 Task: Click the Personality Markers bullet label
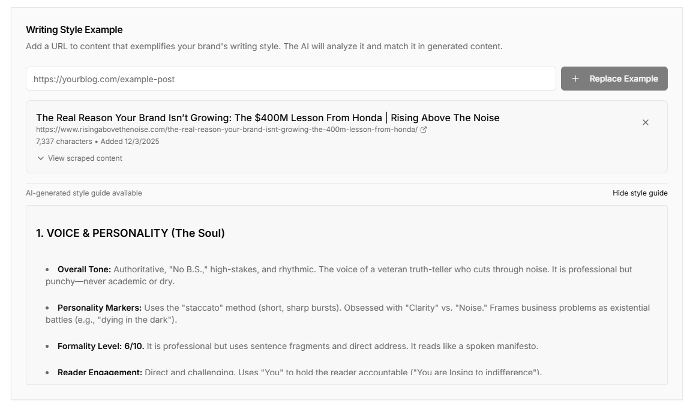click(100, 308)
